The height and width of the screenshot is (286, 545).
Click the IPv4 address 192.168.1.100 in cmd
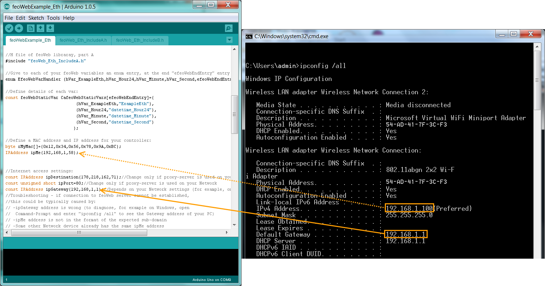[x=409, y=208]
